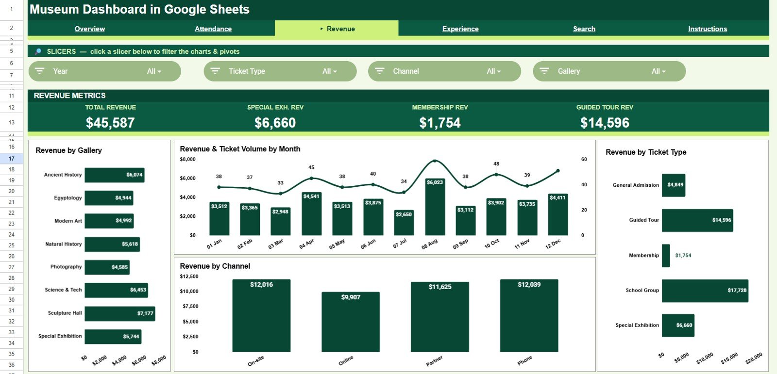The height and width of the screenshot is (374, 777).
Task: Click the Revenue by Channel chart title
Action: 215,266
